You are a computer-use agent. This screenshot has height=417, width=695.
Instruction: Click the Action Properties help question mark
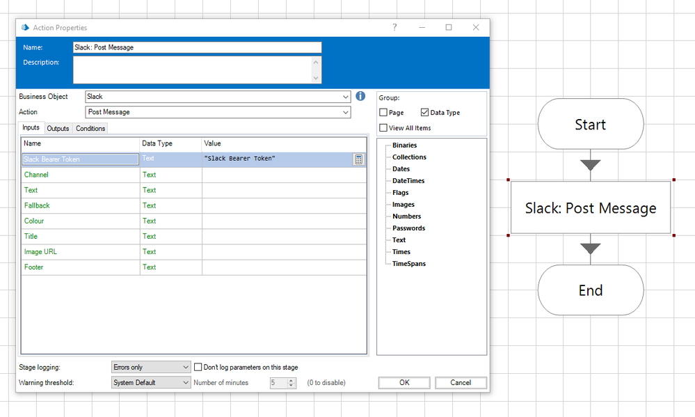click(x=394, y=28)
